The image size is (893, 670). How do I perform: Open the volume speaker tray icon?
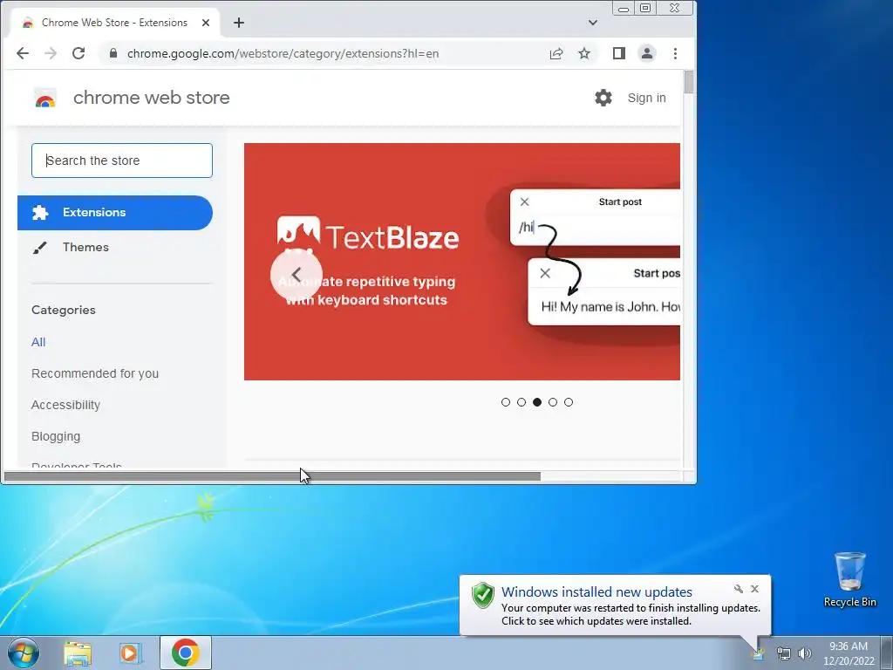tap(804, 653)
